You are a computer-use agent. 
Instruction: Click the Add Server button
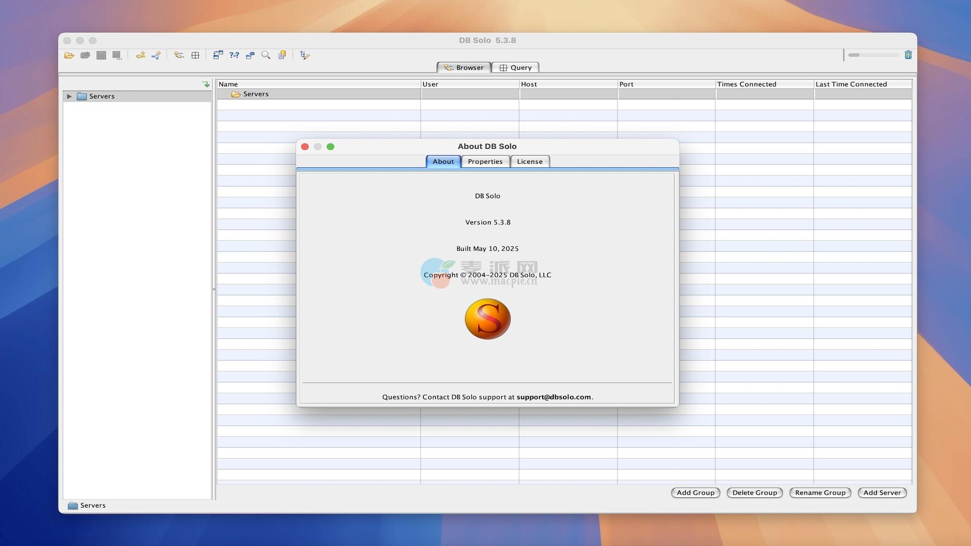[x=882, y=492]
